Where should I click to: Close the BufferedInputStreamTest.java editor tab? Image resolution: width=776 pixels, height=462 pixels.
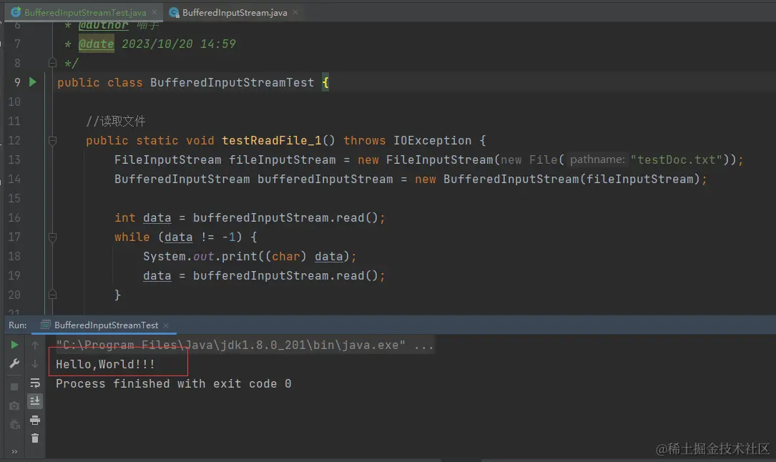[154, 12]
